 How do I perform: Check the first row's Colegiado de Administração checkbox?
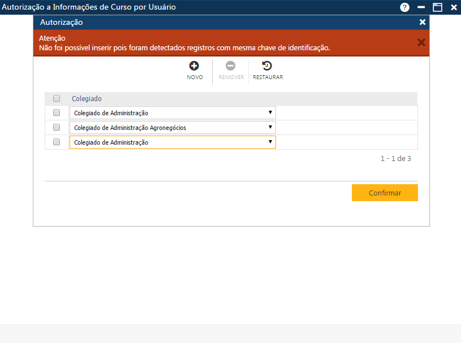57,112
